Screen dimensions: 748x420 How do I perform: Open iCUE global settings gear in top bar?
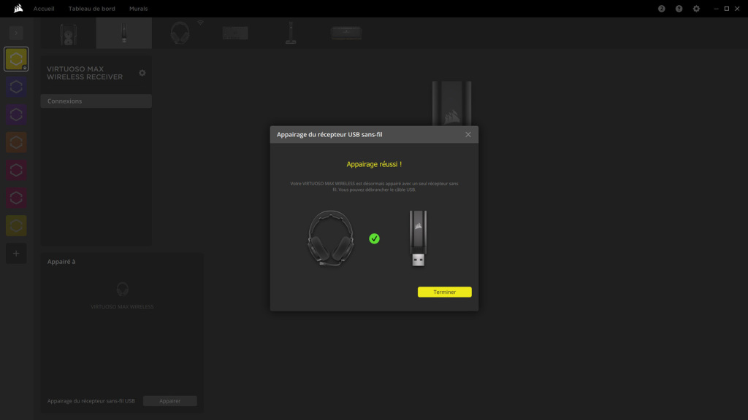pos(696,9)
